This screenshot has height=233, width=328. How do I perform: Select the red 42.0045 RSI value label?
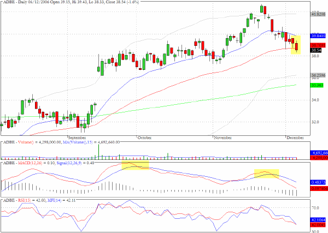coord(318,225)
